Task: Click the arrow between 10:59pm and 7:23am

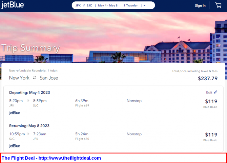Action: tap(28, 134)
